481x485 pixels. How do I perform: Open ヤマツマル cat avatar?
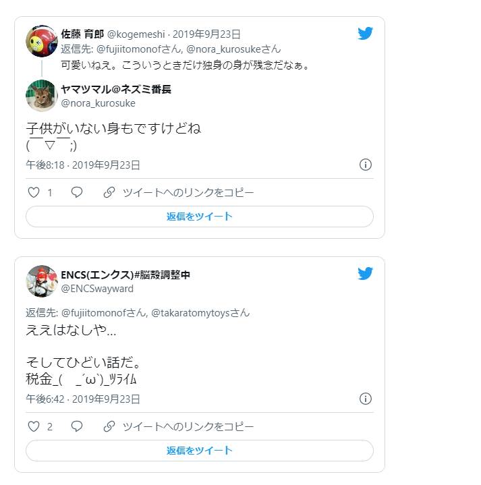point(41,96)
